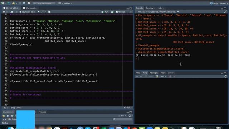Click clear all plots broom icon
Image resolution: width=229 pixels, height=129 pixels.
175,76
